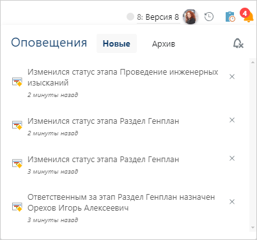This screenshot has height=240, width=257.
Task: Clear all notifications with crossed bell icon
Action: (x=238, y=43)
